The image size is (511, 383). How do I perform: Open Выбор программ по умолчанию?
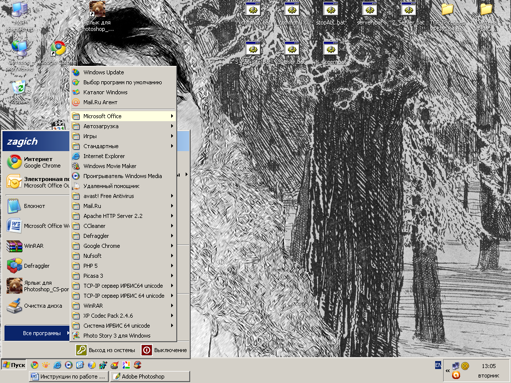(123, 82)
